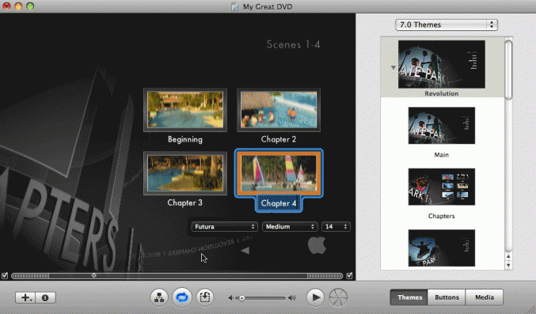Switch to the Buttons tab

point(447,297)
